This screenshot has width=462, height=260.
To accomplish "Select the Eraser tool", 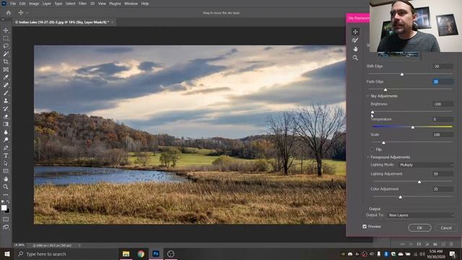I will pos(6,116).
